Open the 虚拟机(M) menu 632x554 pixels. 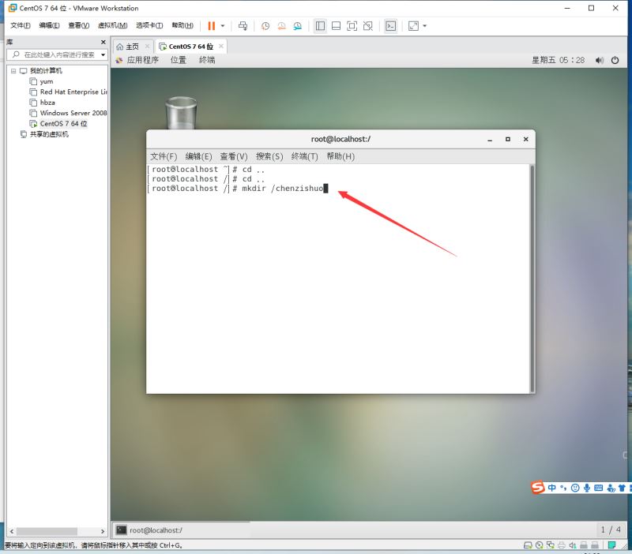point(111,25)
